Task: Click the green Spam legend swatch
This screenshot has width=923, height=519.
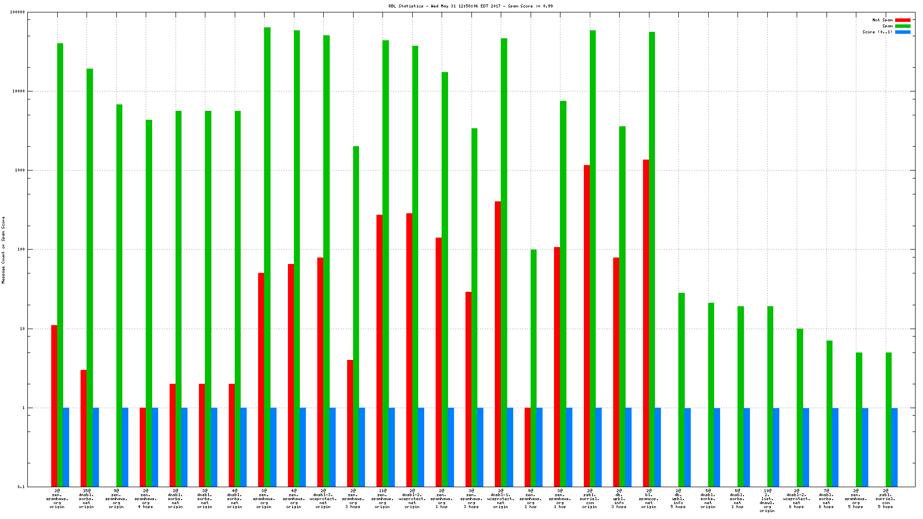Action: [x=903, y=26]
